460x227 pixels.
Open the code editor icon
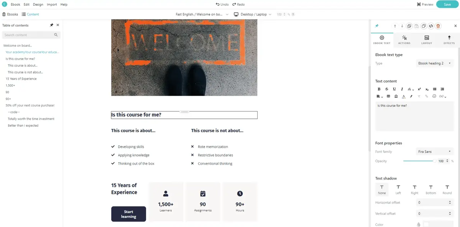click(x=431, y=26)
